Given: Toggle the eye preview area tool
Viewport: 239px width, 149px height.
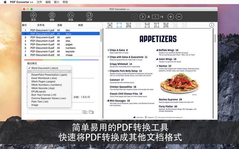Looking at the screenshot, I should click(x=110, y=25).
